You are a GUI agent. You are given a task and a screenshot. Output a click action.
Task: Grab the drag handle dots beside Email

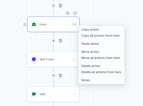click(25, 24)
